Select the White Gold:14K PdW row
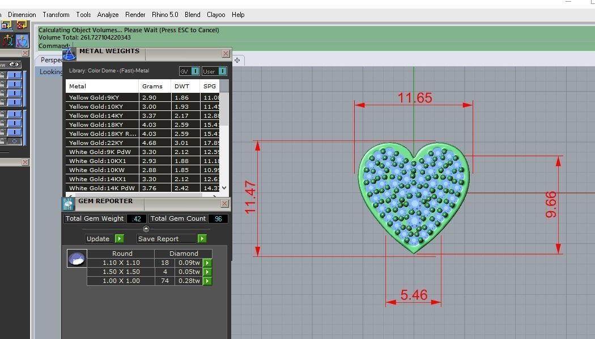This screenshot has width=595, height=339. point(143,188)
